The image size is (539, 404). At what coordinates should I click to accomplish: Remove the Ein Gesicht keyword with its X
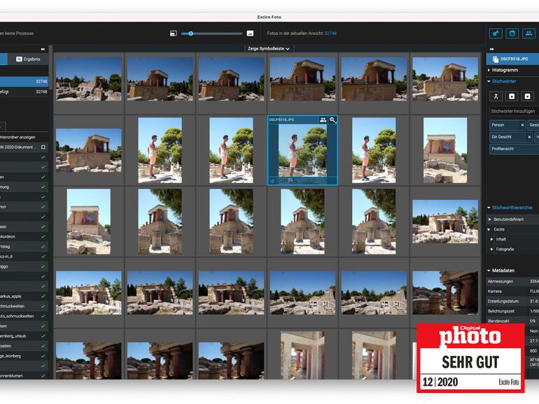pos(529,136)
